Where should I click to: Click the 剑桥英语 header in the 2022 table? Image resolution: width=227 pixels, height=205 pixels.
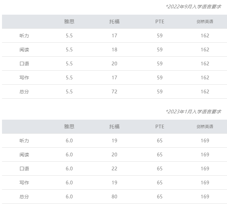[x=205, y=22]
